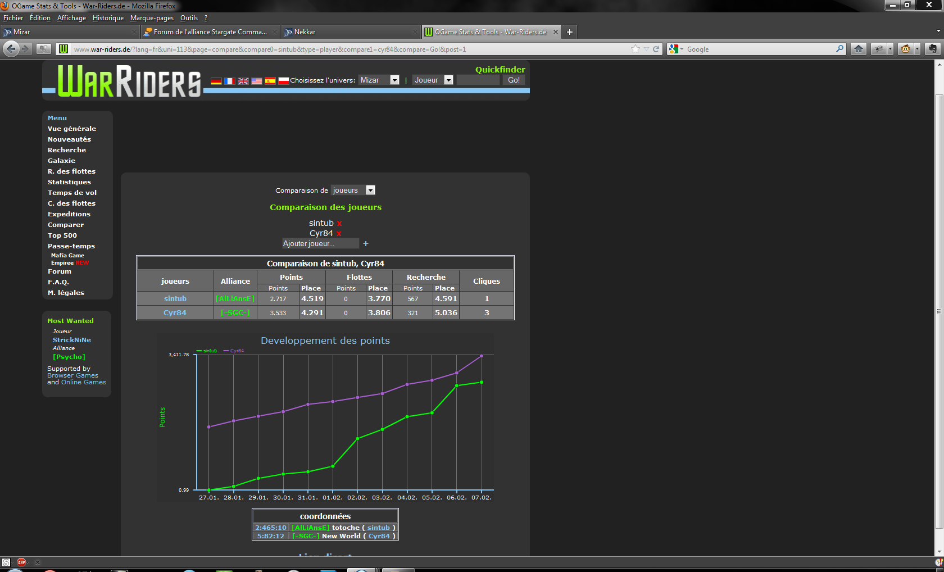
Task: Open the [-SGC-] alliance link in the table
Action: tap(235, 313)
